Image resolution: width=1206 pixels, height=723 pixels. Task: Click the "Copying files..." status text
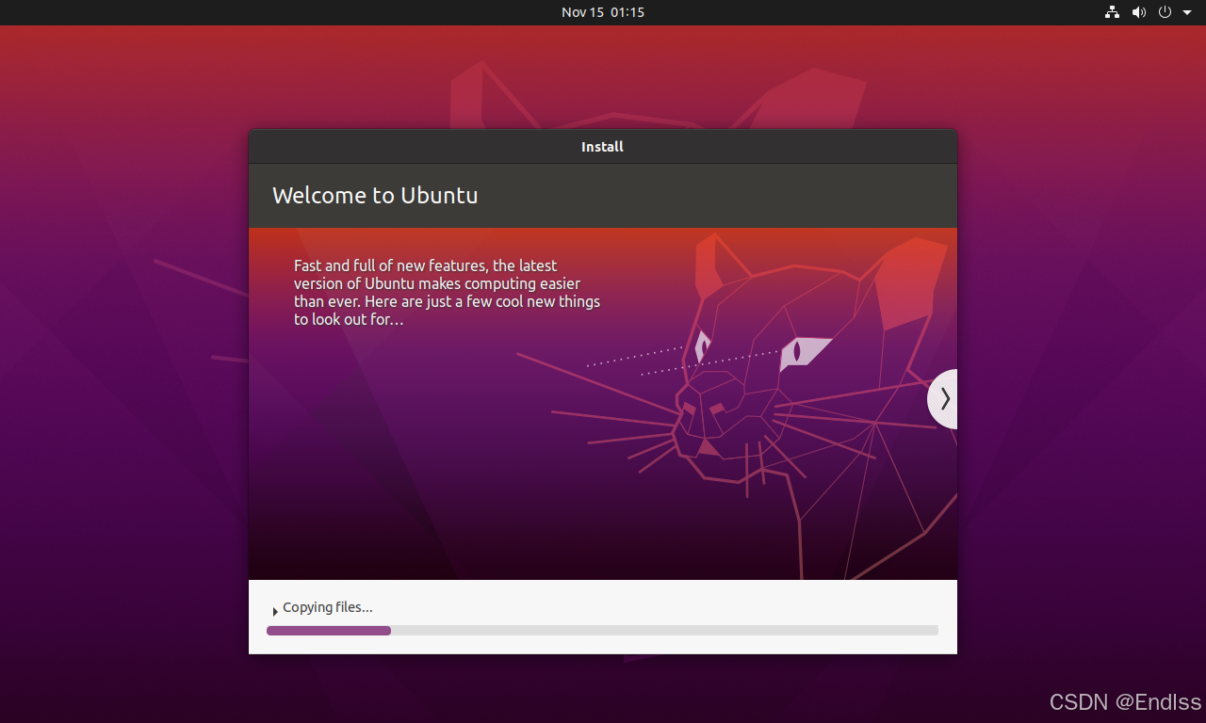328,607
